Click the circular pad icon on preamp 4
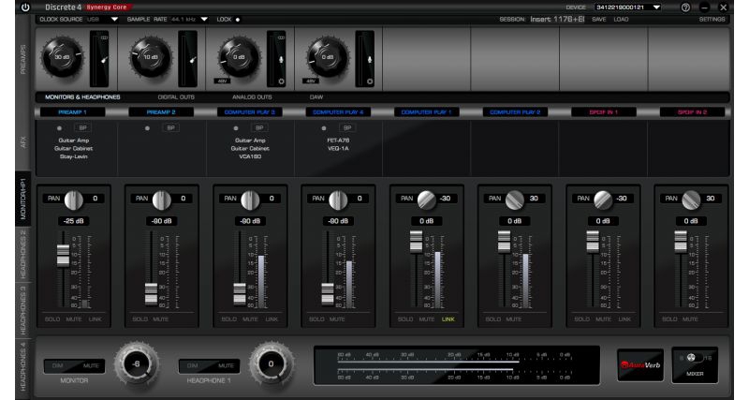The width and height of the screenshot is (749, 400). click(370, 81)
